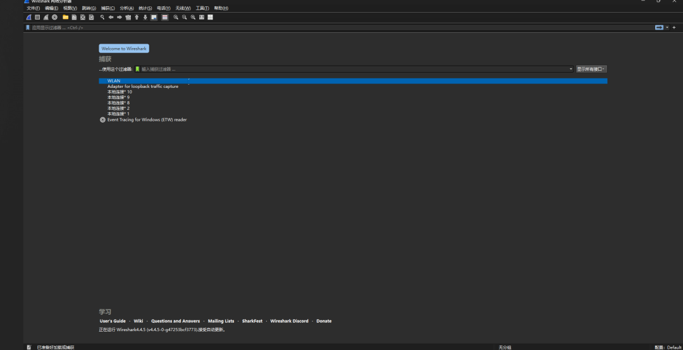
Task: Toggle the colorize packet list icon
Action: (x=164, y=17)
